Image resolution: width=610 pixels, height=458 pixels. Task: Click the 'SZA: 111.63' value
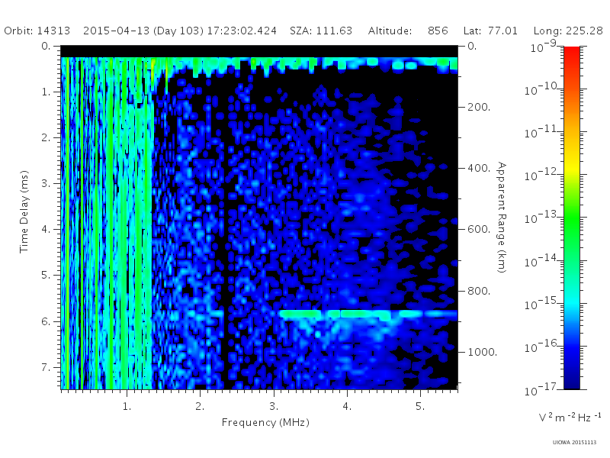[x=321, y=31]
